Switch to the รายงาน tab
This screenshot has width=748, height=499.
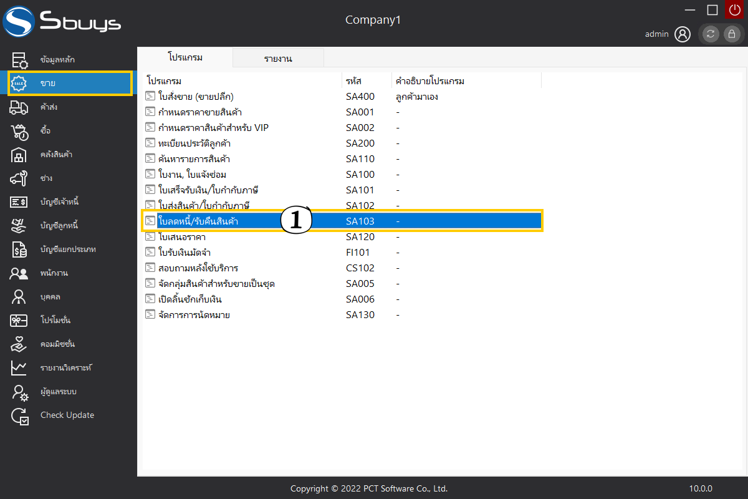tap(278, 59)
